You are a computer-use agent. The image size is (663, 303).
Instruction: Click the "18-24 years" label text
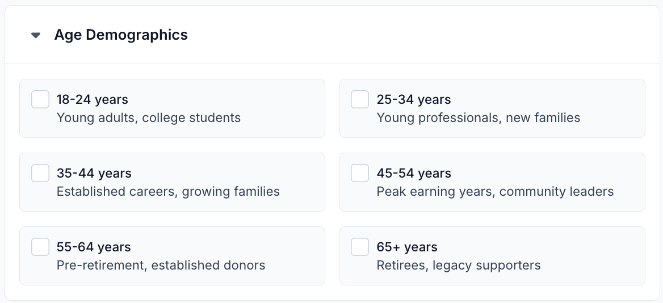[x=93, y=100]
